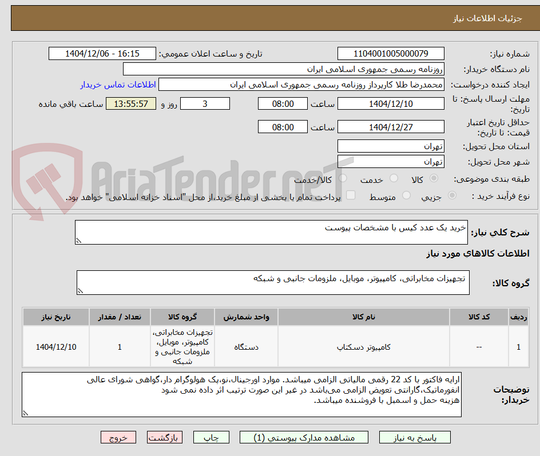Click the remaining time 13:55:57 field
Screen dimensions: 540x456
point(131,103)
